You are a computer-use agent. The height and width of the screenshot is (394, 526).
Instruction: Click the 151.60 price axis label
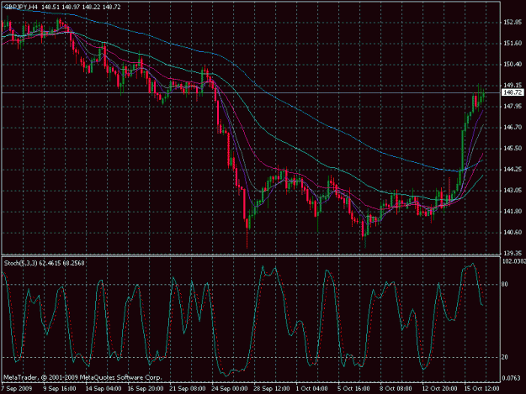click(513, 43)
